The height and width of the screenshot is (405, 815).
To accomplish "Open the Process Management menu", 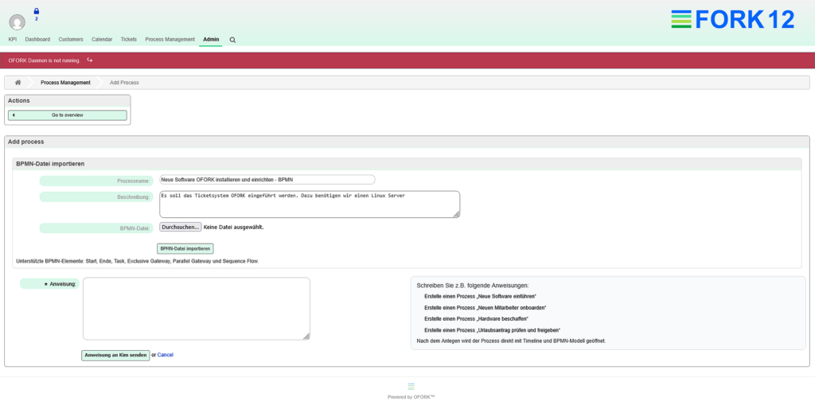I will [170, 40].
